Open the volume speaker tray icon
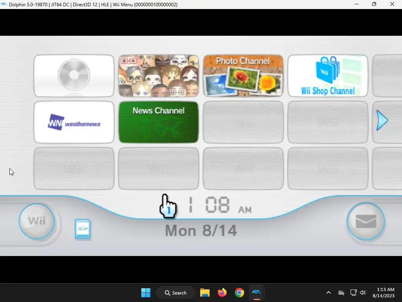Screen dimensions: 402x302 point(362,293)
